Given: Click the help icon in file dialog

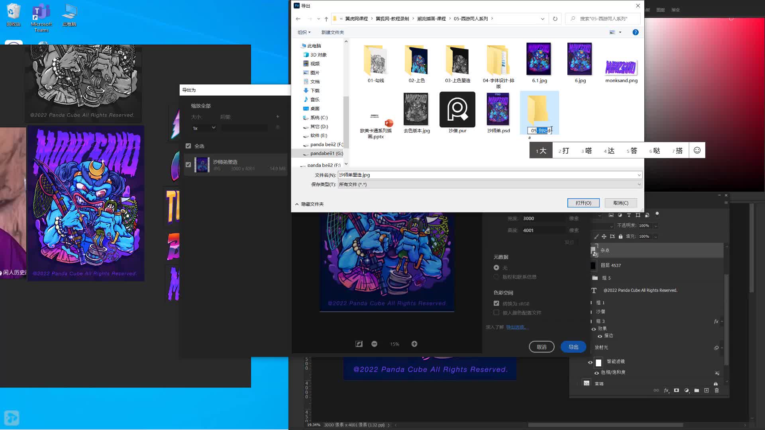Looking at the screenshot, I should pyautogui.click(x=636, y=32).
